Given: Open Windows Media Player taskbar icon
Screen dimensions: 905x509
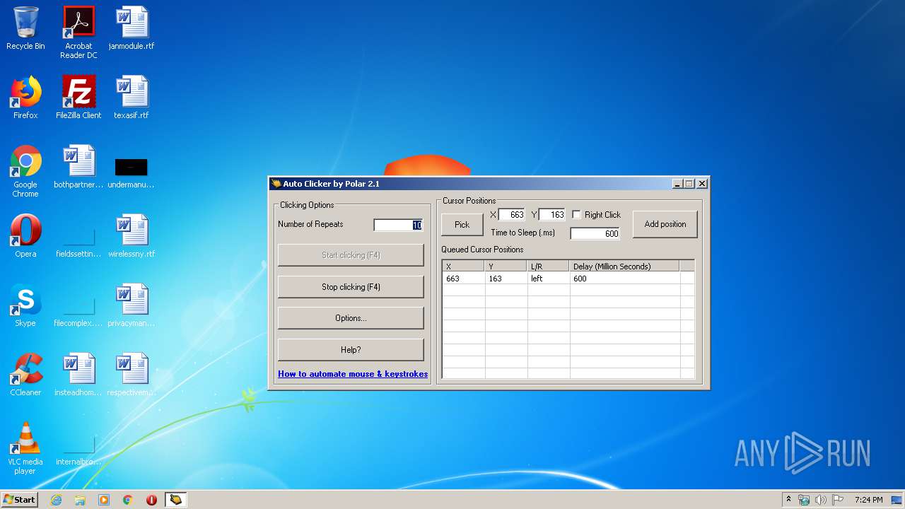Looking at the screenshot, I should (x=104, y=500).
